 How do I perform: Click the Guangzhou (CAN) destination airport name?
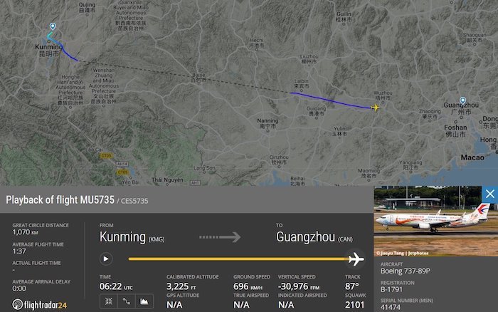pyautogui.click(x=314, y=237)
